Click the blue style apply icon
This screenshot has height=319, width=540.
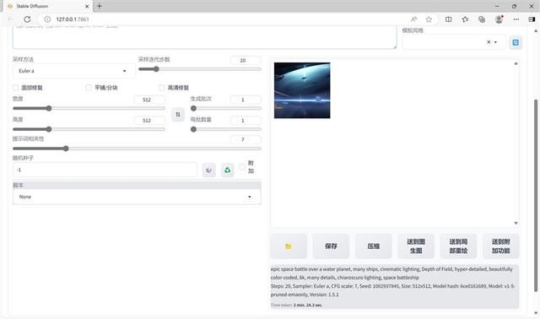[516, 42]
